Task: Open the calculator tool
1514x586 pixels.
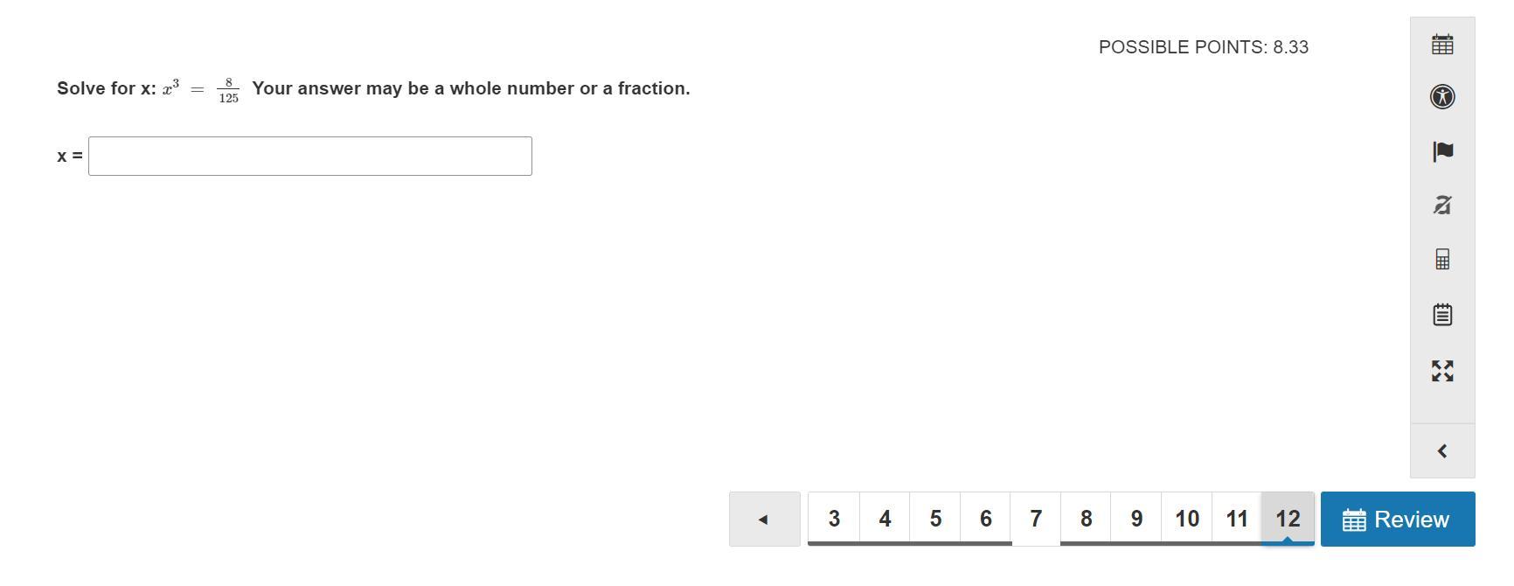Action: click(1442, 259)
